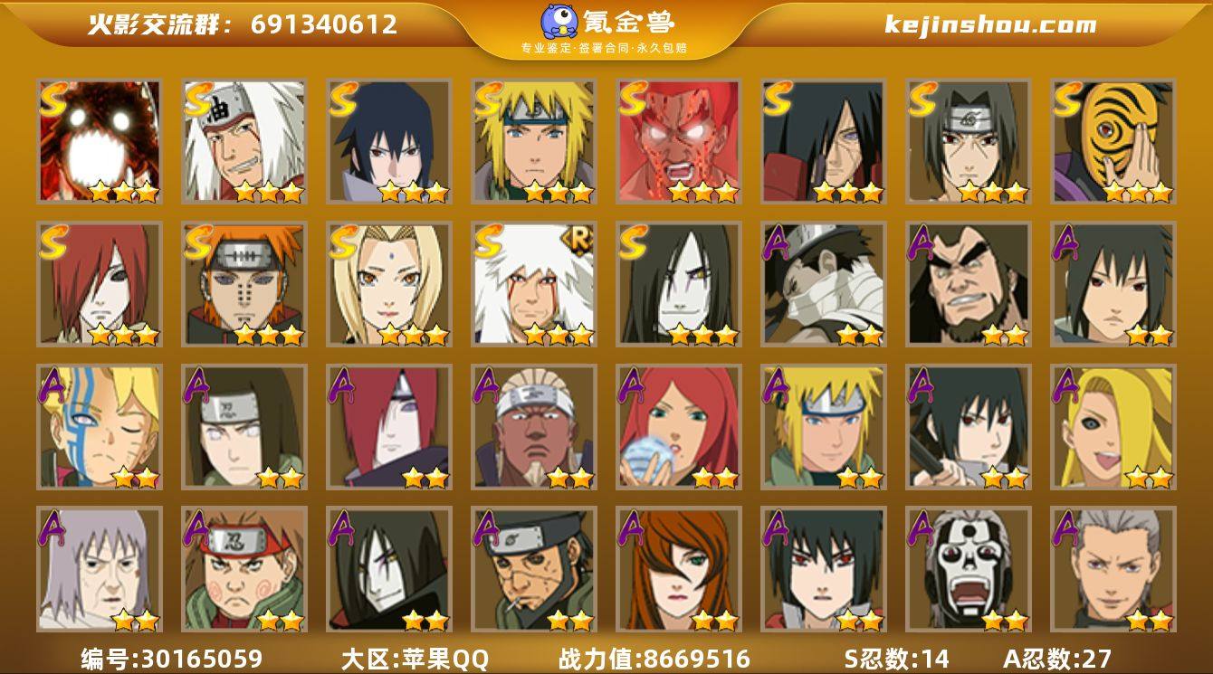
Task: Click the group number 691340612
Action: [324, 24]
